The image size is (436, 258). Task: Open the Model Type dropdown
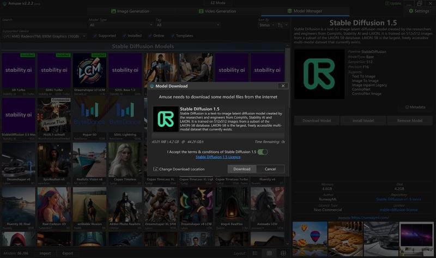point(119,25)
